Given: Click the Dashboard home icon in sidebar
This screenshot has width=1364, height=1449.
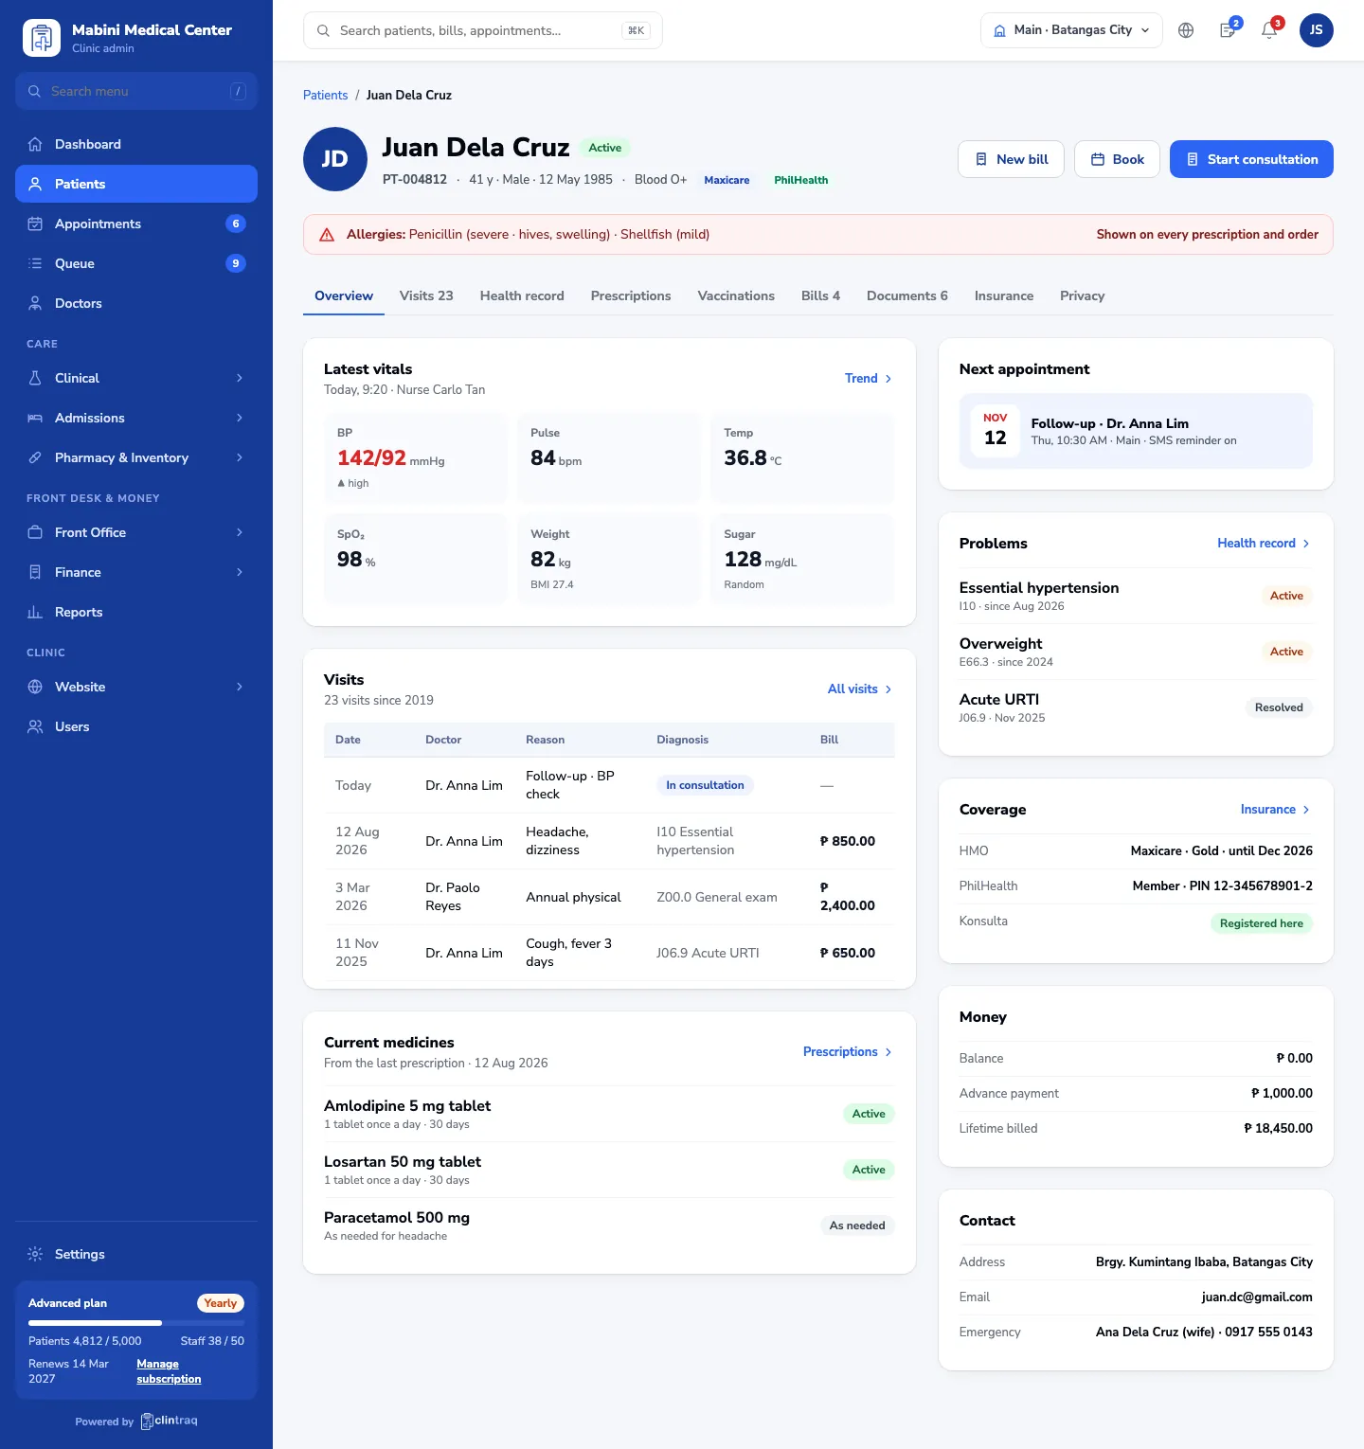Looking at the screenshot, I should [35, 144].
